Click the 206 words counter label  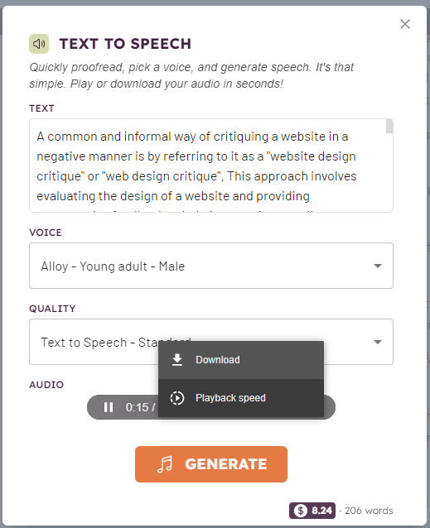369,511
